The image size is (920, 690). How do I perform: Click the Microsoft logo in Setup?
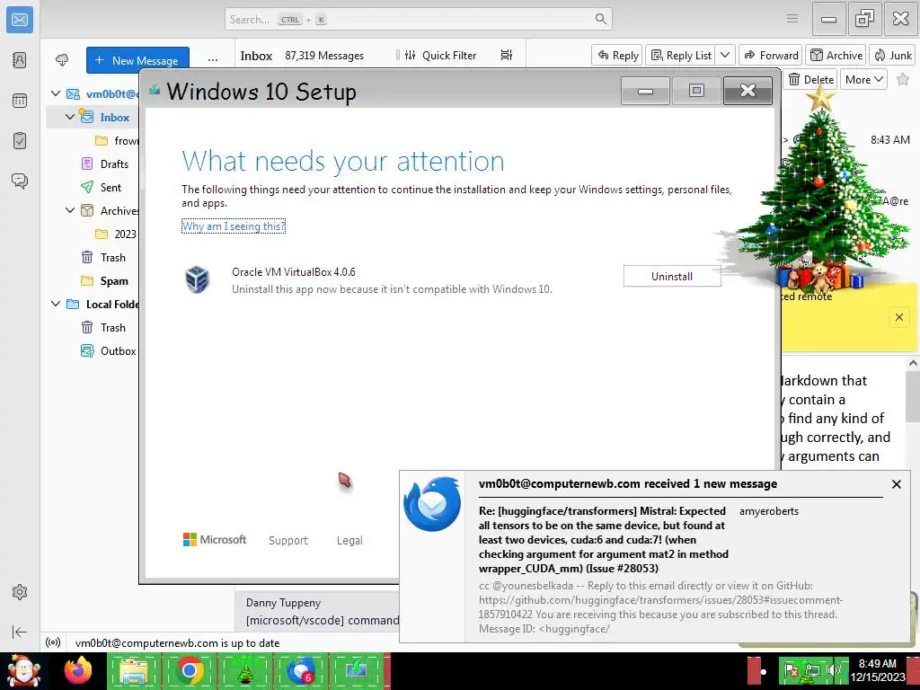click(215, 540)
